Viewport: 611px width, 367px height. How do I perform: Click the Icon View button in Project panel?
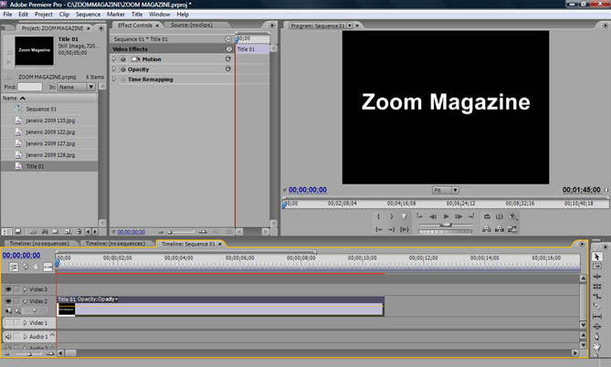[x=17, y=232]
